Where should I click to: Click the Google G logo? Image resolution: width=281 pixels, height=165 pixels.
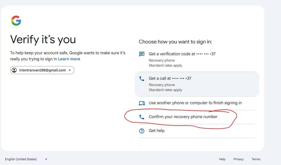tap(16, 20)
